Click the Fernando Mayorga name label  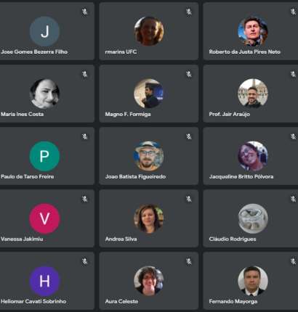233,301
